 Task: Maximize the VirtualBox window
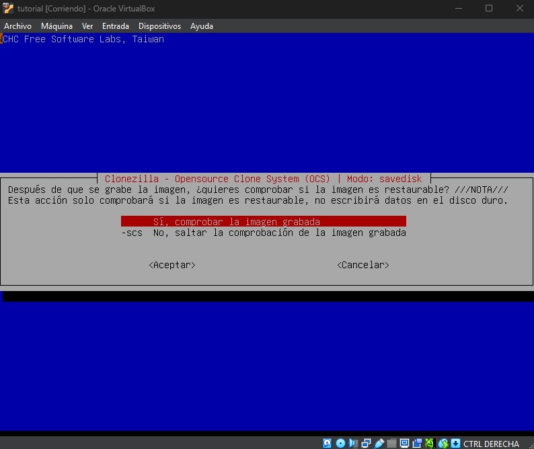[x=489, y=8]
